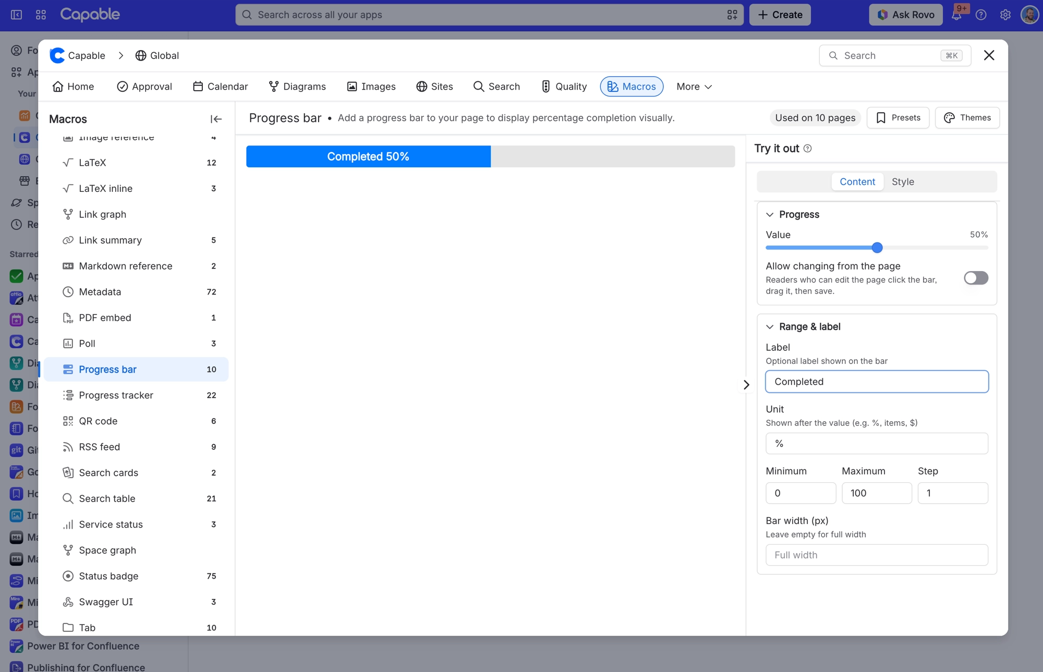Open the Status badge macro
The image size is (1043, 672).
(137, 576)
